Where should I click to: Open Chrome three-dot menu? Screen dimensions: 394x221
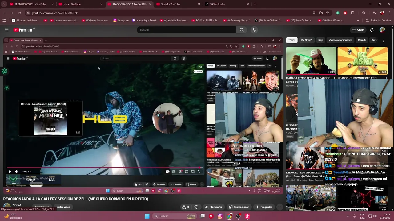389,13
